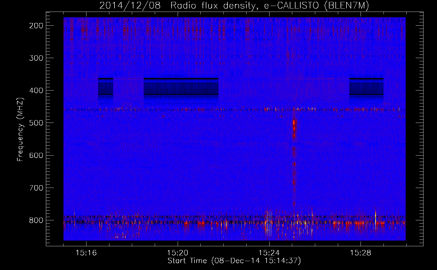The height and width of the screenshot is (270, 437).
Task: Click the 800 frequency tick label
Action: [36, 220]
